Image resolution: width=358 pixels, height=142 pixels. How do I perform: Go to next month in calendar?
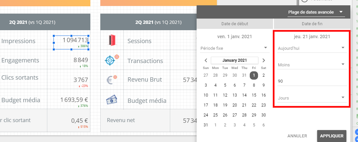264,60
